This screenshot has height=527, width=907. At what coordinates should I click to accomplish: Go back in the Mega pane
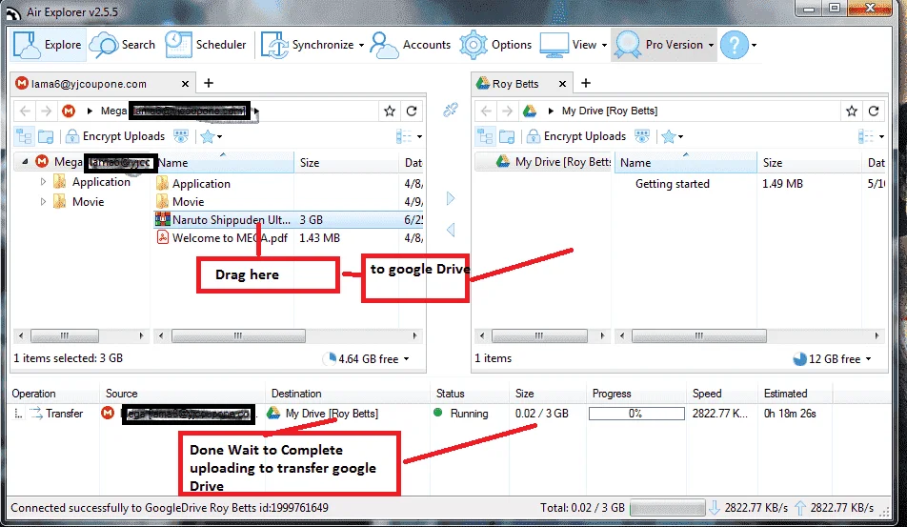[25, 111]
